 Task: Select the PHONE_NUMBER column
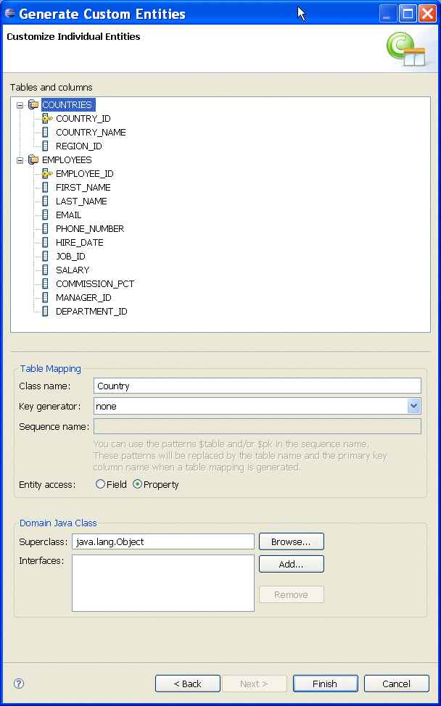(x=90, y=229)
